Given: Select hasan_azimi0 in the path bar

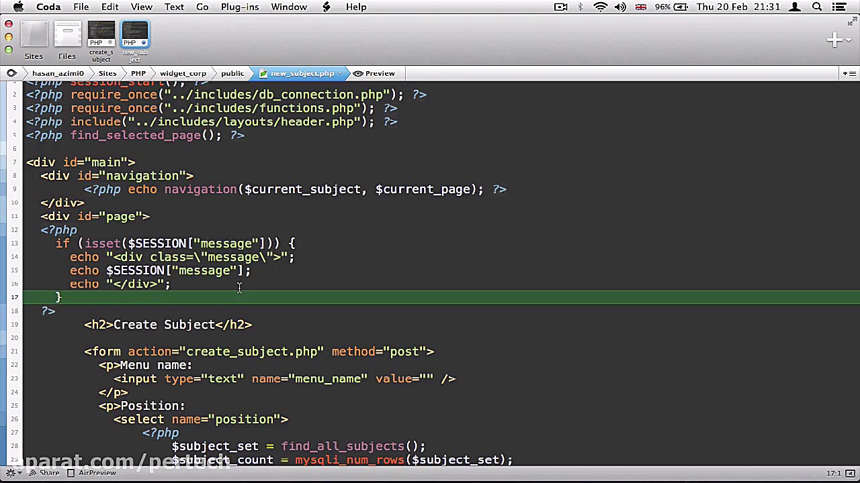Looking at the screenshot, I should tap(58, 73).
